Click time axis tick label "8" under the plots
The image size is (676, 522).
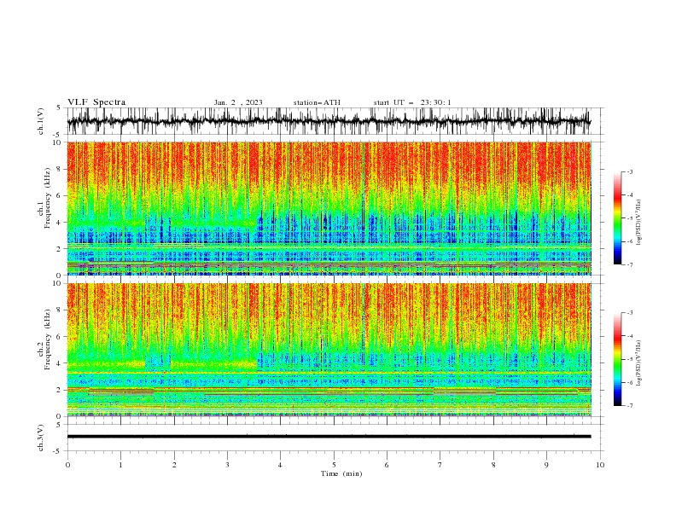493,465
